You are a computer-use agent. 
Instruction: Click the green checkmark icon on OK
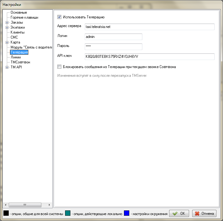point(175,214)
